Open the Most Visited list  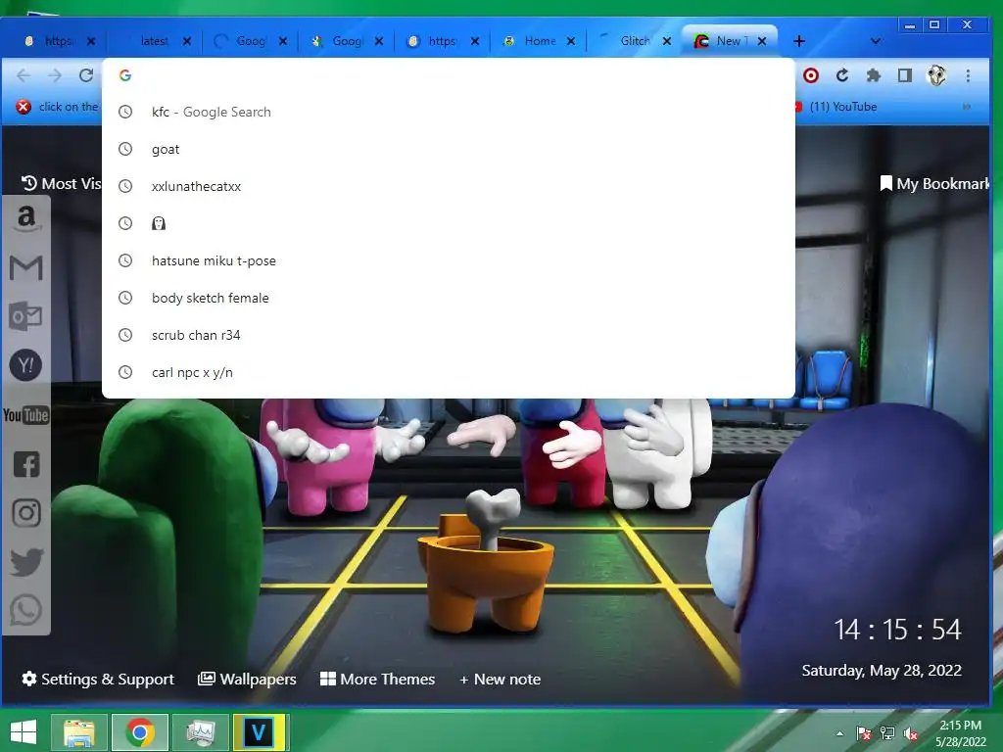tap(62, 183)
